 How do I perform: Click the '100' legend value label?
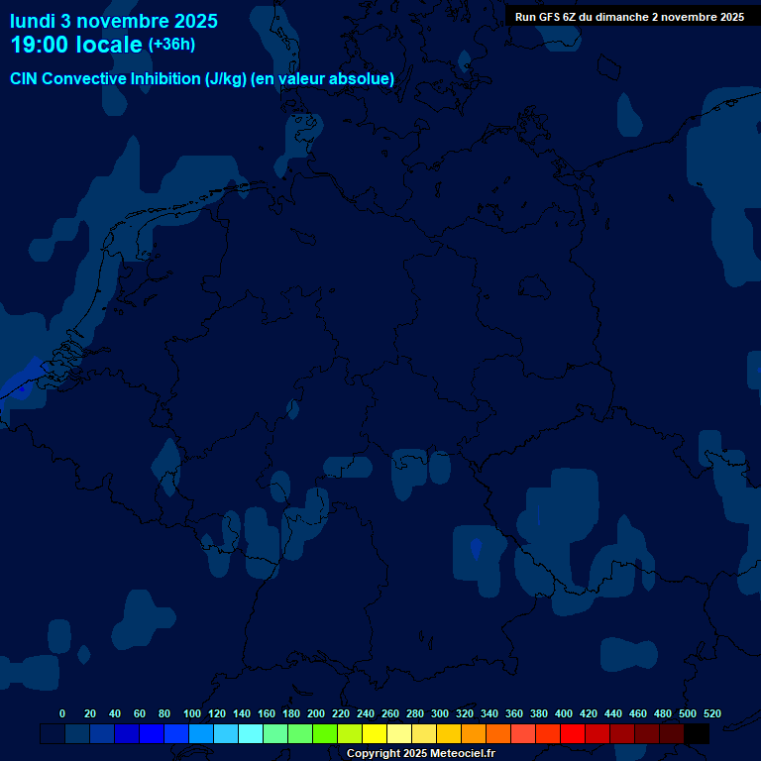(192, 713)
